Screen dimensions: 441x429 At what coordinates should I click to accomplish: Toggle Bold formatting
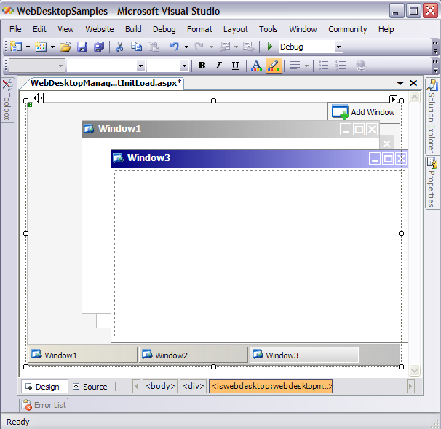pos(202,66)
